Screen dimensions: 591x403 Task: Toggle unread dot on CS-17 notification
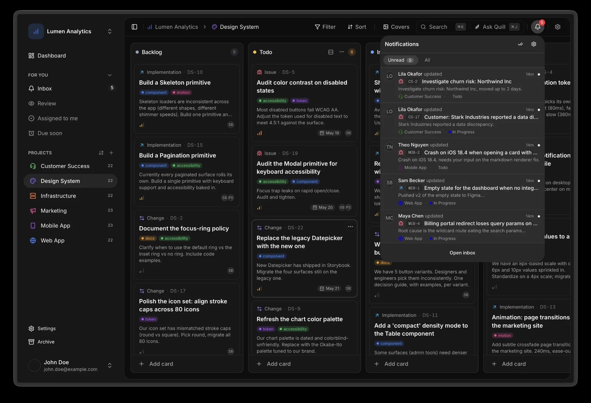coord(539,110)
